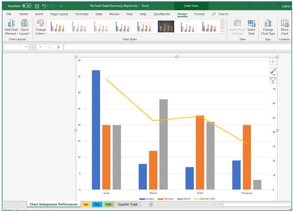Apply the second chart style thumbnail
The image size is (293, 212).
79,26
